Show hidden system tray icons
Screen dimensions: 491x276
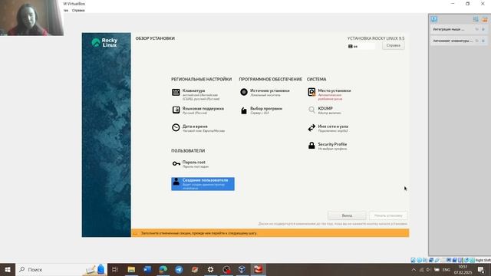point(414,270)
